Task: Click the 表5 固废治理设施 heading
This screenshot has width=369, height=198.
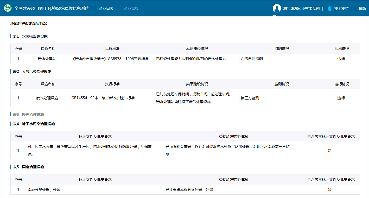Action: tap(29, 167)
